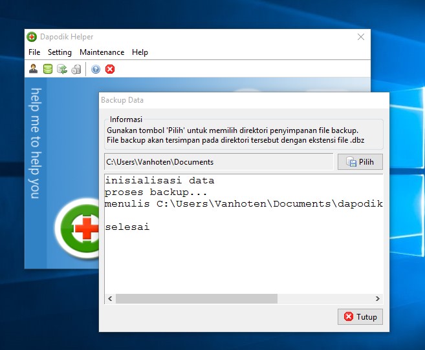Open the Maintenance menu
The image size is (425, 350).
click(102, 52)
